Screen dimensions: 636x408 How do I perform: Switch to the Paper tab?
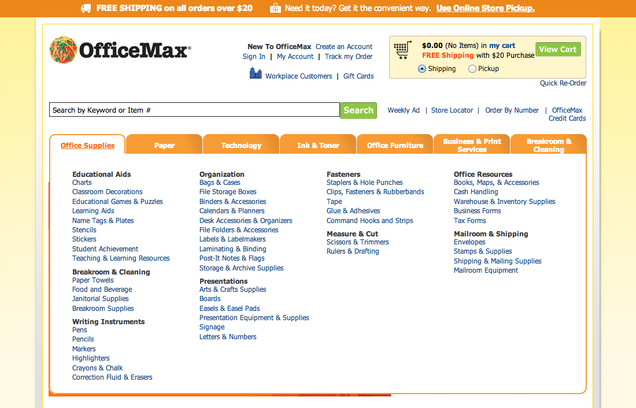(x=164, y=144)
